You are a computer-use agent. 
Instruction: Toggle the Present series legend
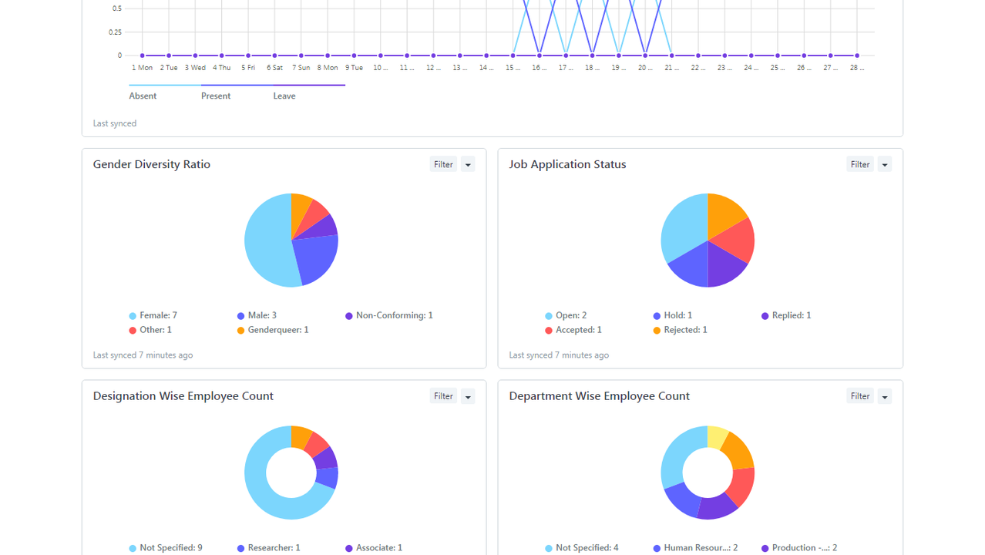coord(216,96)
